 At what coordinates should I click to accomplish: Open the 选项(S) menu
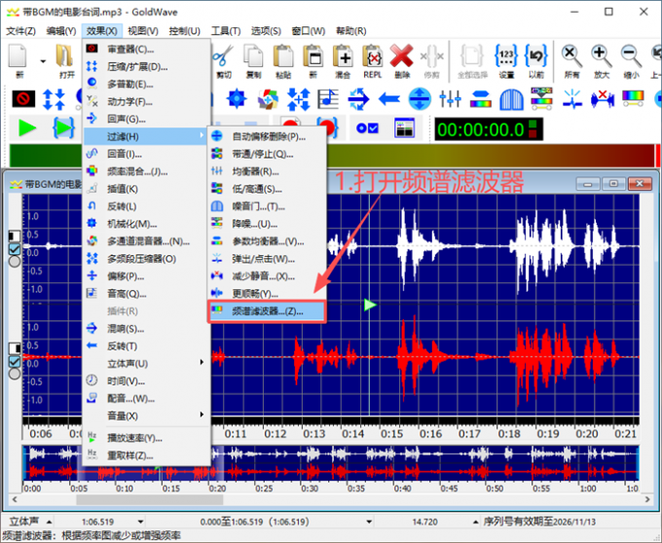tap(266, 31)
